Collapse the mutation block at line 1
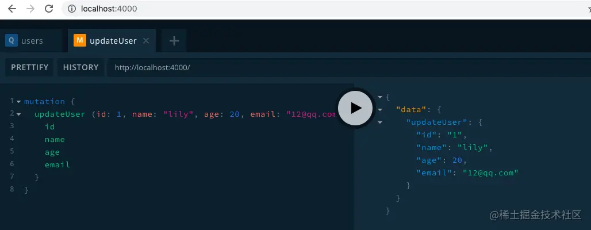 [x=18, y=102]
